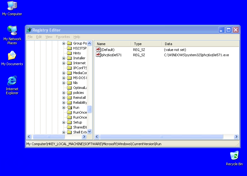Click tree pane scroll up arrow
Image resolution: width=247 pixels, height=176 pixels.
(90, 43)
